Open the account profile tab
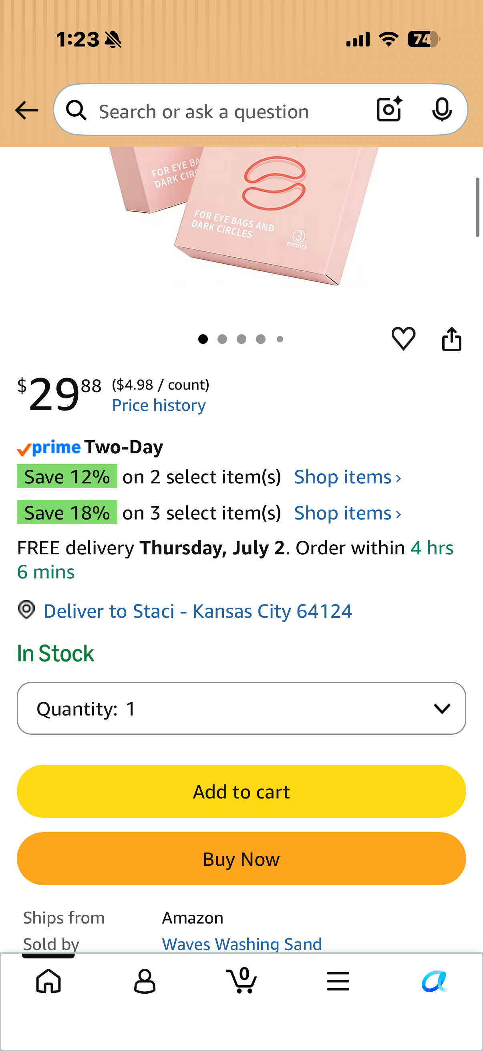This screenshot has height=1051, width=483. (x=145, y=981)
